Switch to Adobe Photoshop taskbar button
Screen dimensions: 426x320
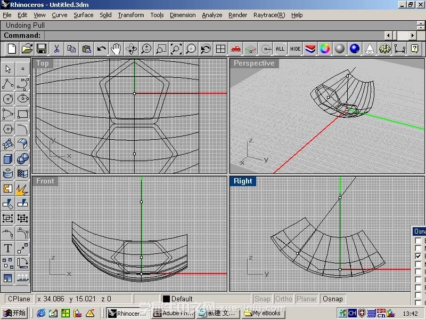click(174, 313)
